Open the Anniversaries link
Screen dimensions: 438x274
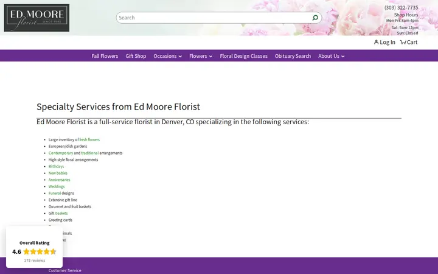click(59, 180)
